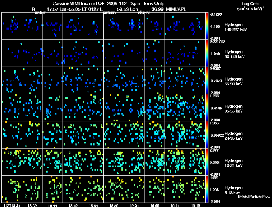Click the 0.4146 colorbar value
The image size is (272, 207).
tap(216, 108)
